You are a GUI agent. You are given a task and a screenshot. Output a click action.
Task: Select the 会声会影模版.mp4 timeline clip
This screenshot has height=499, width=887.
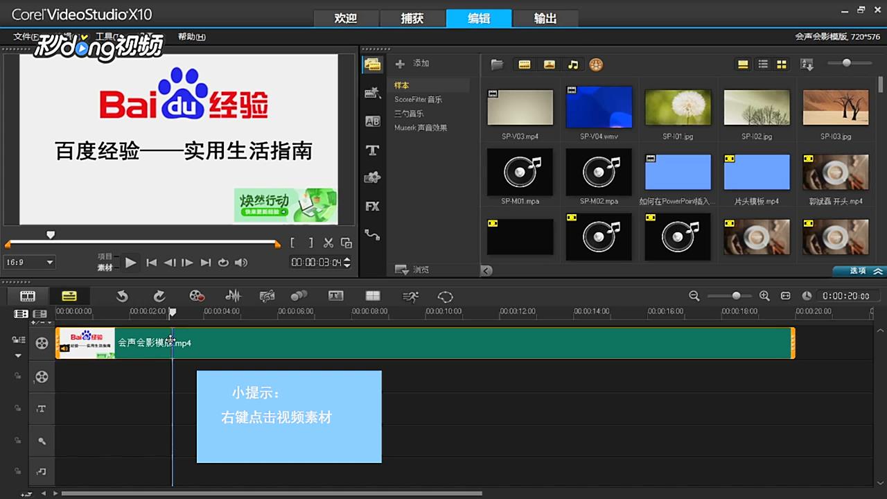tap(425, 343)
